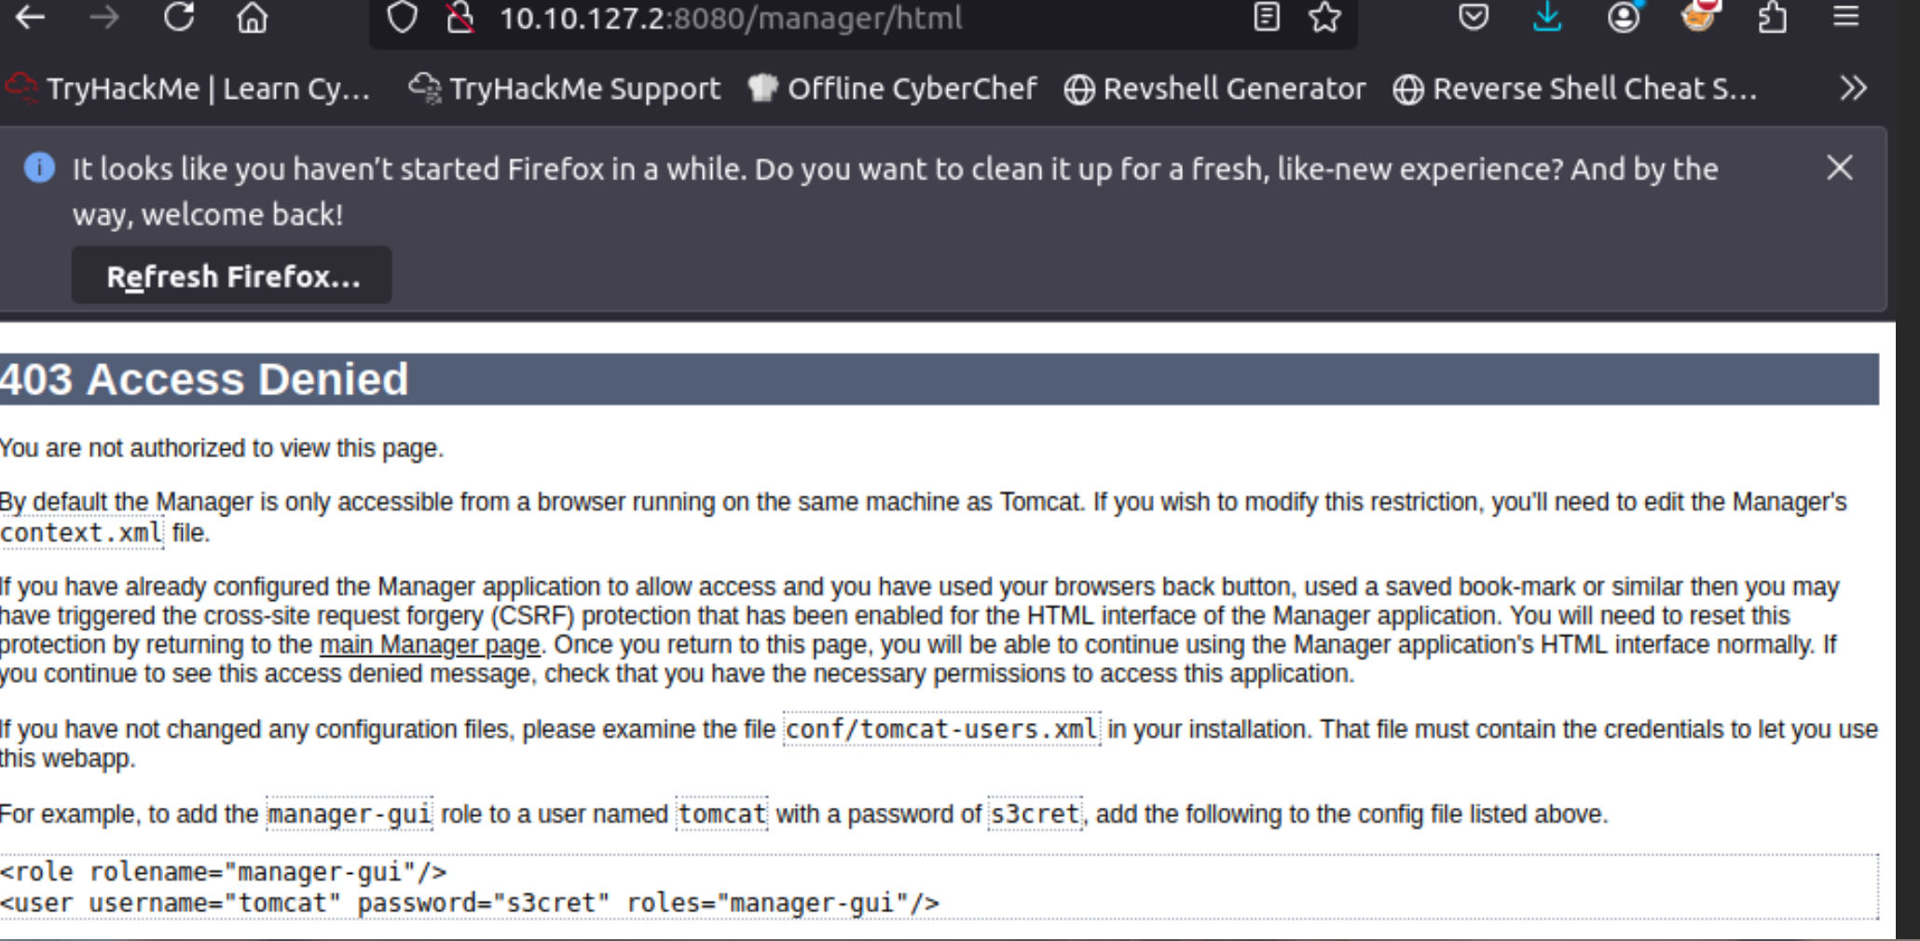Go to the Firefox home page
This screenshot has width=1920, height=941.
point(252,17)
